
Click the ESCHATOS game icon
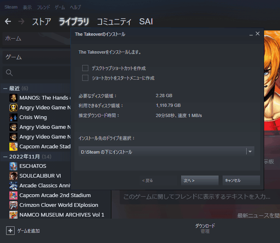14,166
